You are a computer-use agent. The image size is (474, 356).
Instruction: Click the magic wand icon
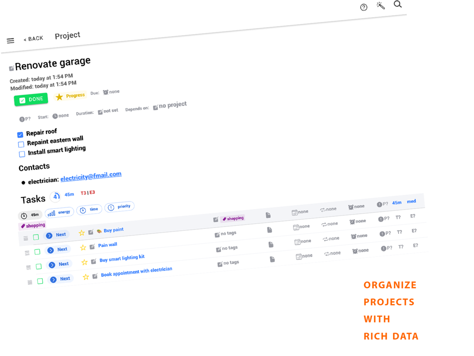(x=381, y=5)
